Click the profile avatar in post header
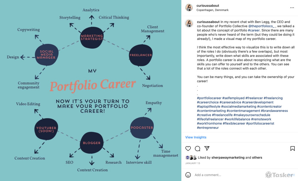The width and height of the screenshot is (298, 181). point(189,8)
